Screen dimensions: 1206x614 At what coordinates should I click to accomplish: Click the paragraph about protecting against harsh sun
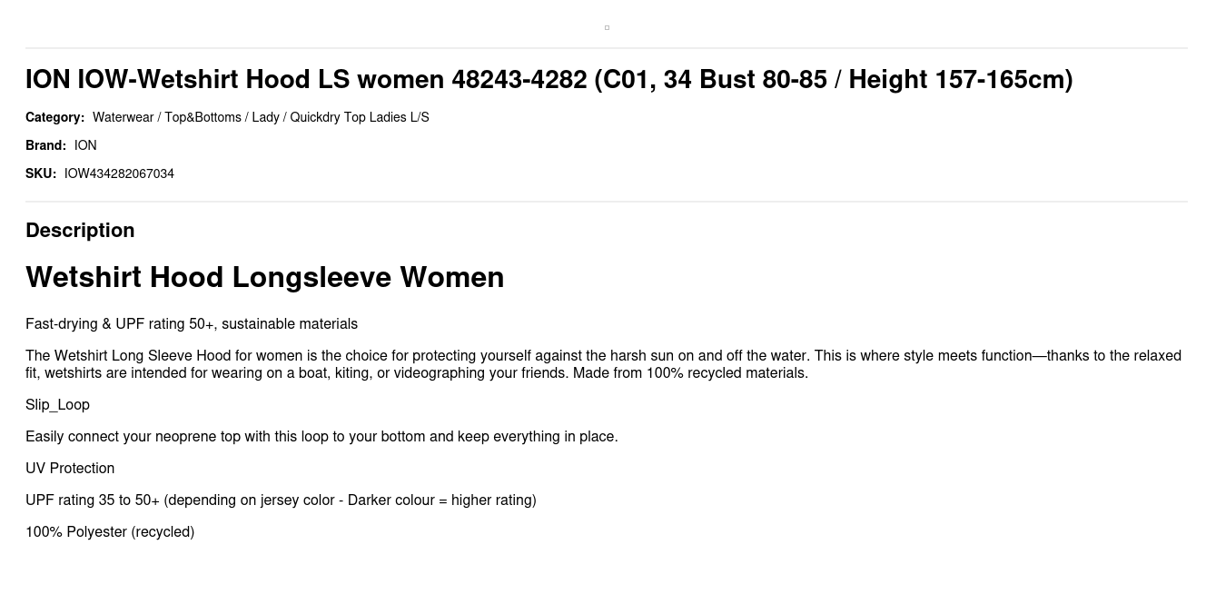pos(603,364)
